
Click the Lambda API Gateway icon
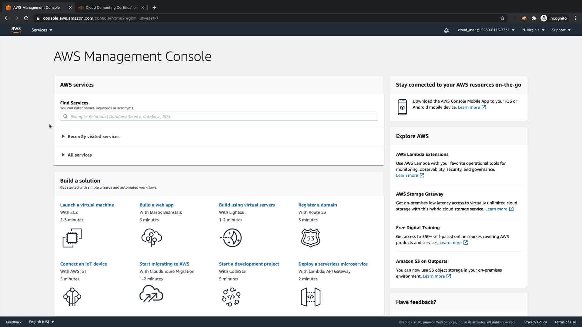click(x=310, y=297)
